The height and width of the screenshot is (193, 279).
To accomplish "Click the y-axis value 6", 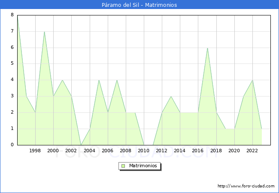I will pos(12,47).
